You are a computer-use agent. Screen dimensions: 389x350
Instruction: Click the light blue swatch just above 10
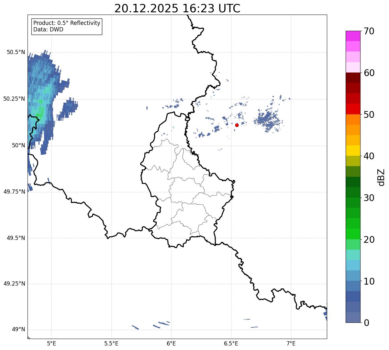point(353,276)
